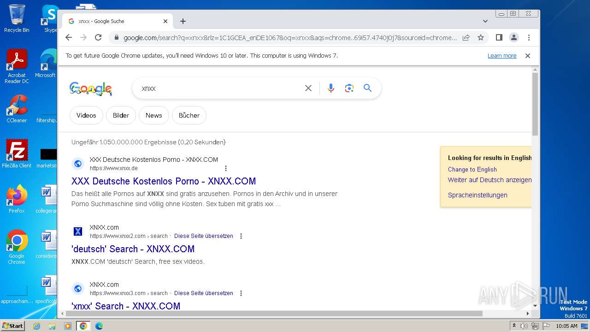Select the Bilder filter chip
Image resolution: width=590 pixels, height=332 pixels.
[121, 115]
